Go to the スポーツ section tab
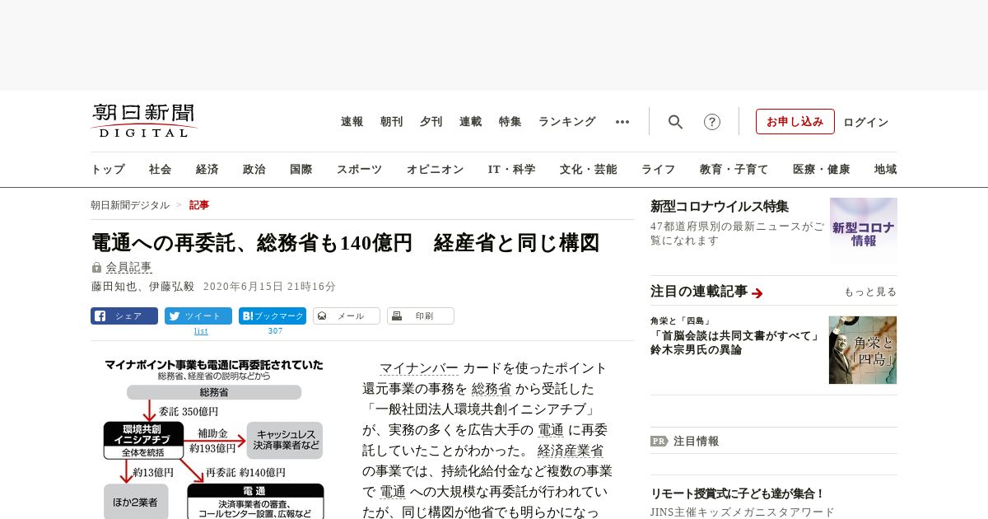The width and height of the screenshot is (988, 519). (359, 170)
